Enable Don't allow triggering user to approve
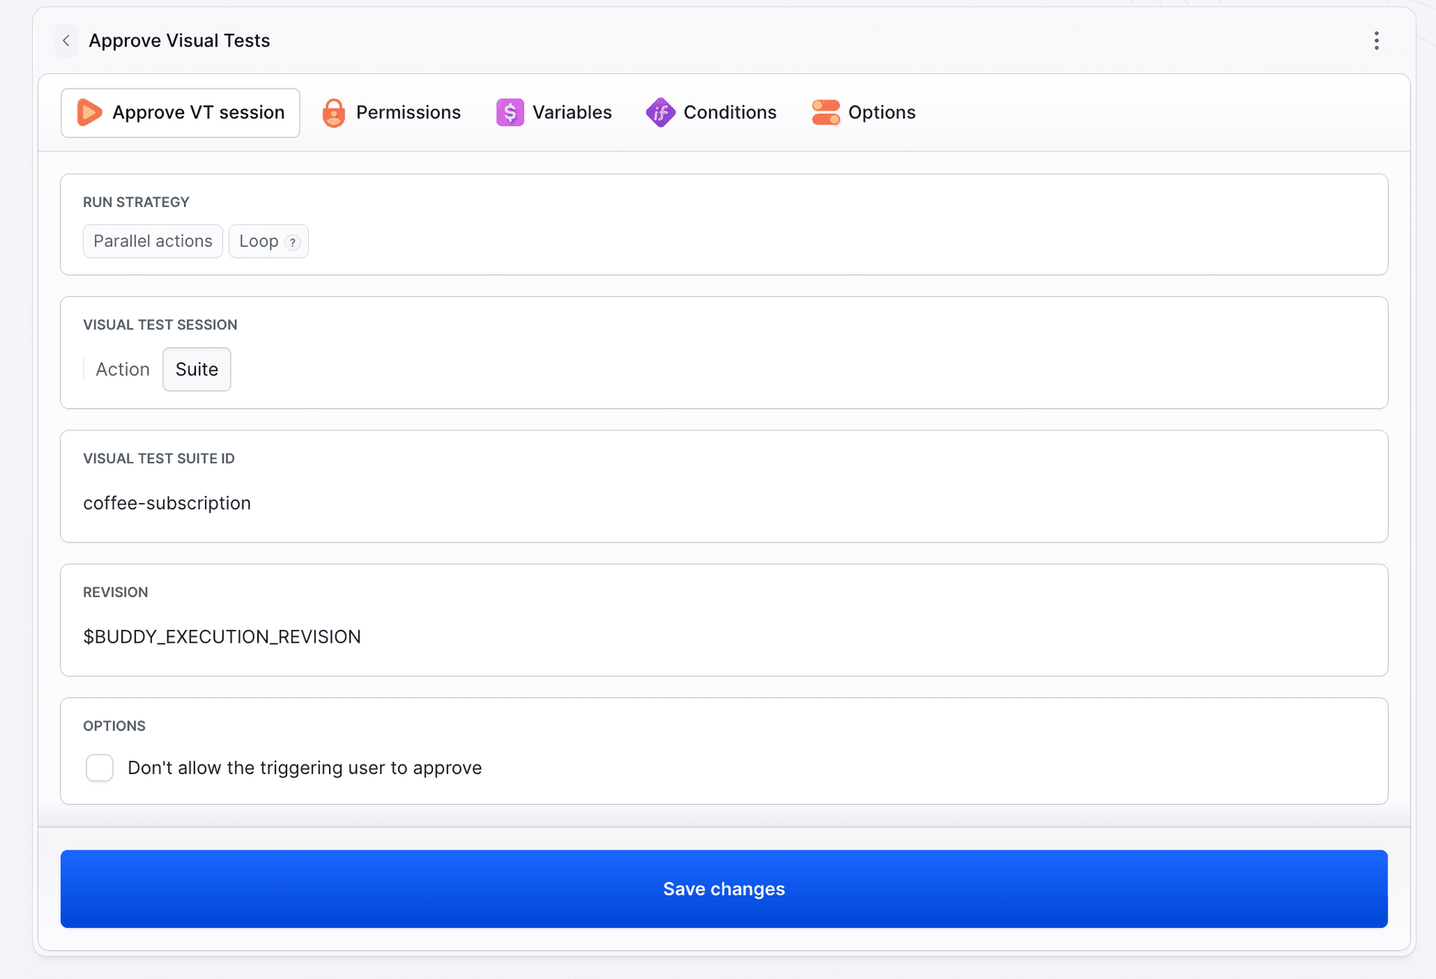This screenshot has width=1436, height=979. point(99,768)
